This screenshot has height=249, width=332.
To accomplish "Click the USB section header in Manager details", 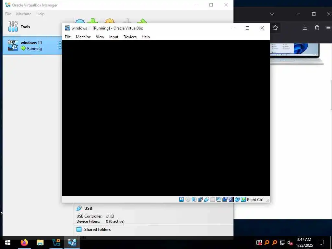I will point(88,208).
